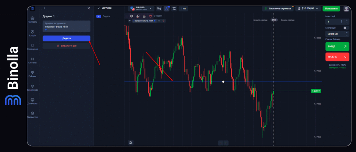The height and width of the screenshot is (152, 356).
Task: Toggle visibility eye of Горизонтальна лінія
Action: (159, 21)
